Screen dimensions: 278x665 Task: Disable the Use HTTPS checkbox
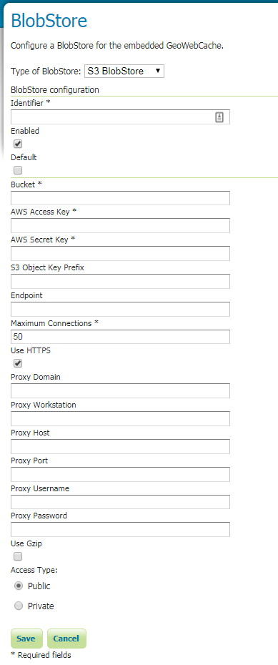coord(18,363)
